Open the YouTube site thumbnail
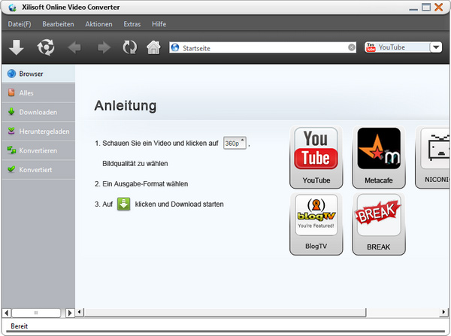Image resolution: width=451 pixels, height=336 pixels. pos(316,157)
